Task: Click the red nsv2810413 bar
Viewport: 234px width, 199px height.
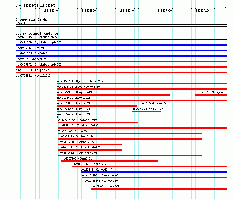Action: coord(130,156)
